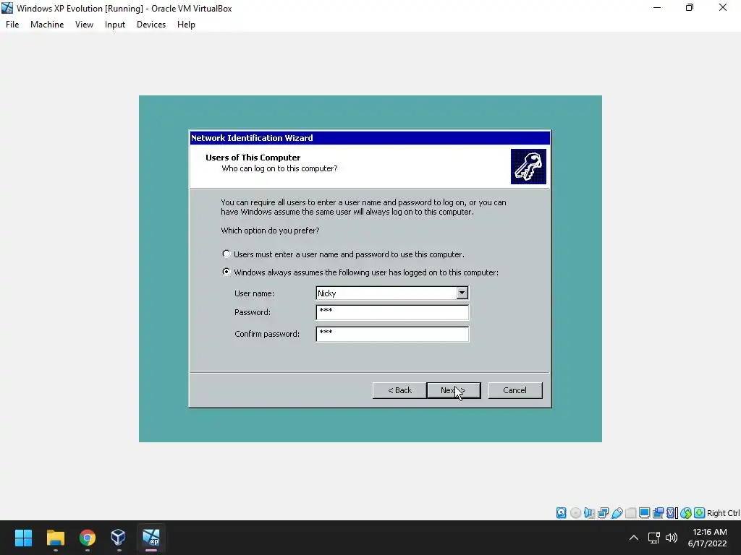Click the Password input field
Screen dimensions: 741x555
point(392,312)
